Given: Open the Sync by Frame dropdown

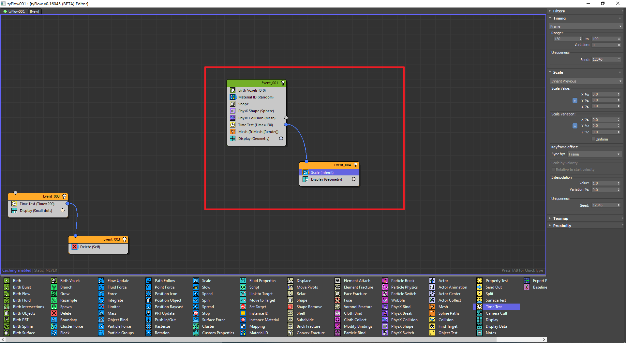Looking at the screenshot, I should tap(594, 154).
